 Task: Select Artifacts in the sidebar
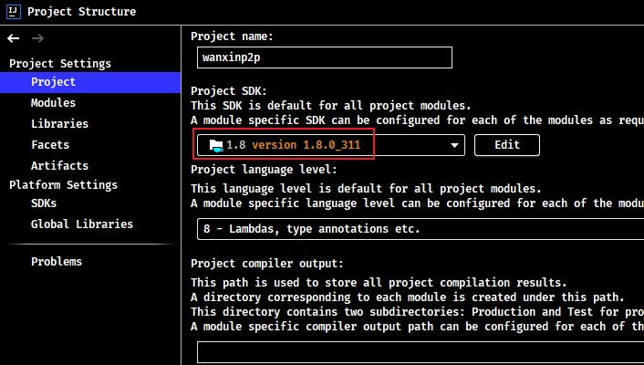point(59,166)
